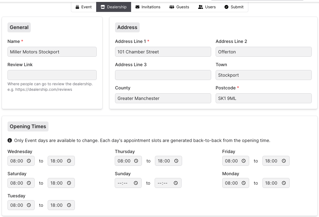Click the Address Line 3 field
The width and height of the screenshot is (319, 217).
click(163, 75)
